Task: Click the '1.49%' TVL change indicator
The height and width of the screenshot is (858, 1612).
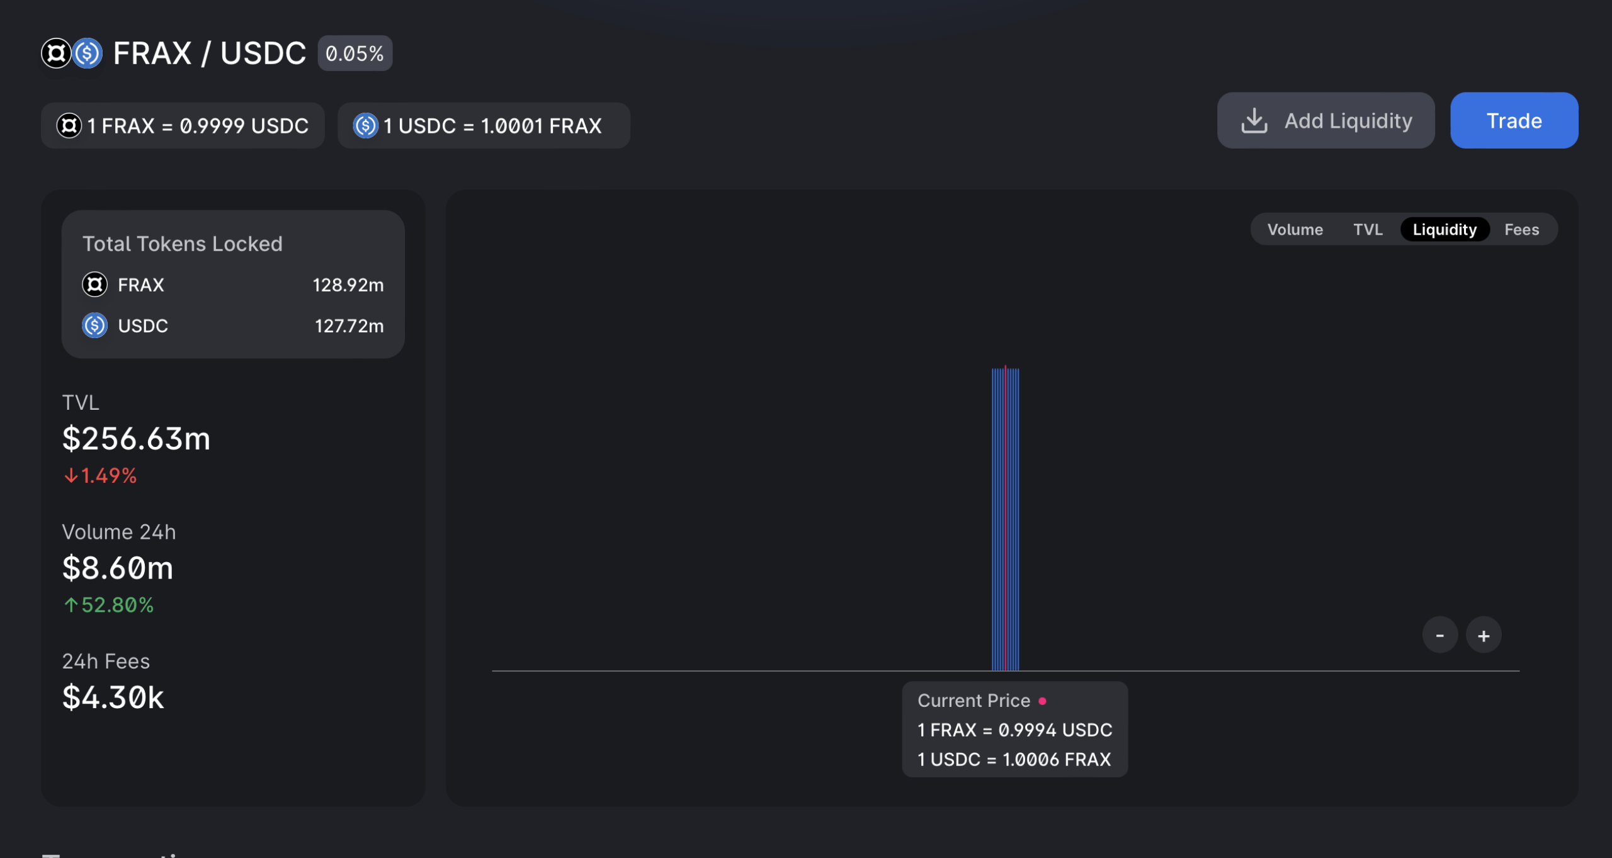Action: point(101,476)
